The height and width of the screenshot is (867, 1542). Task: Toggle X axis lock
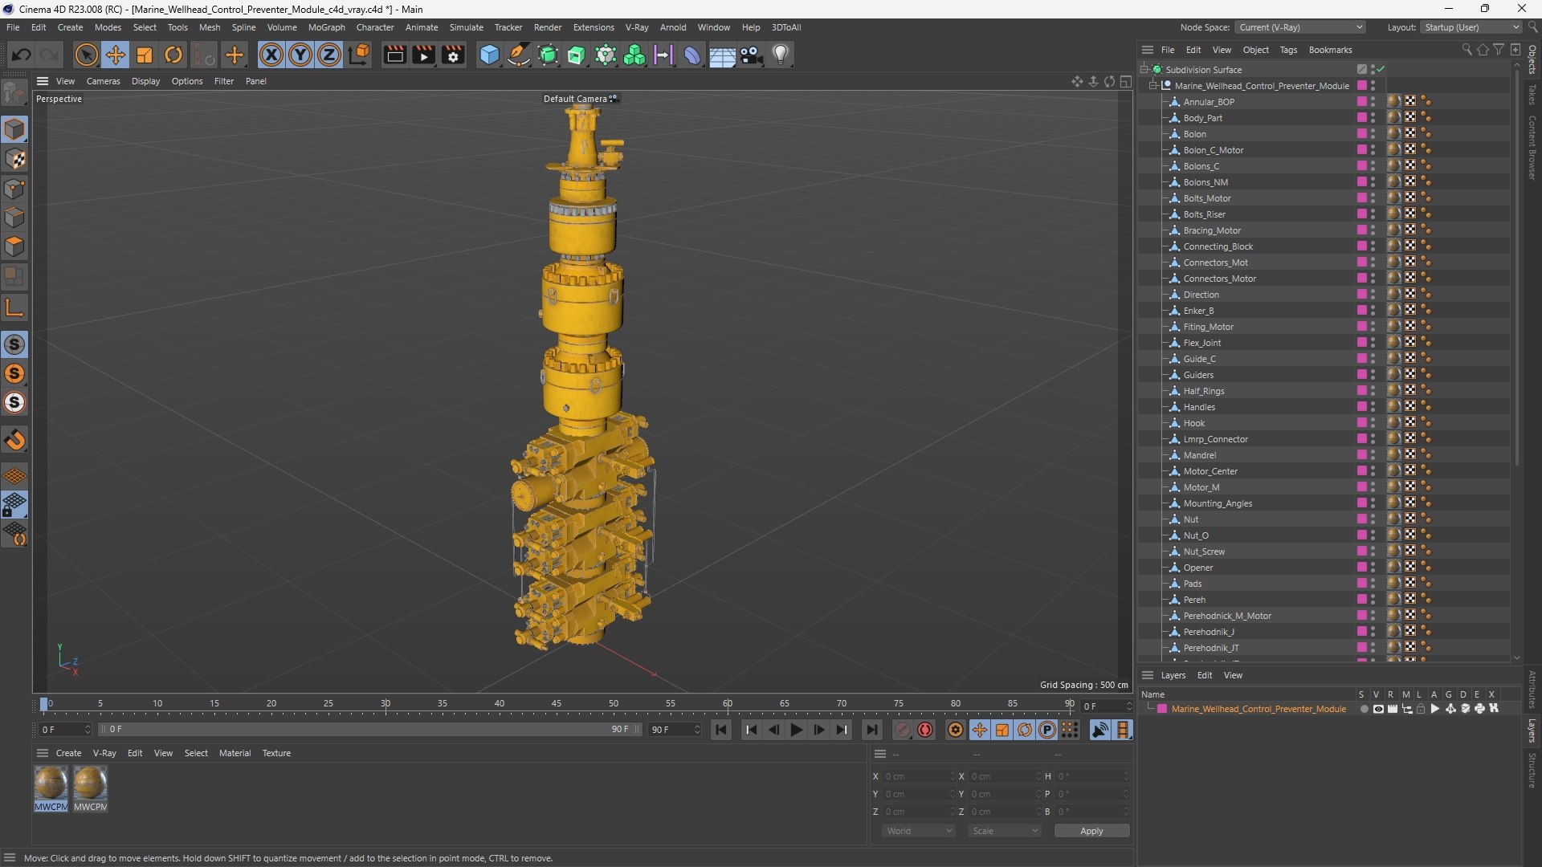tap(271, 55)
